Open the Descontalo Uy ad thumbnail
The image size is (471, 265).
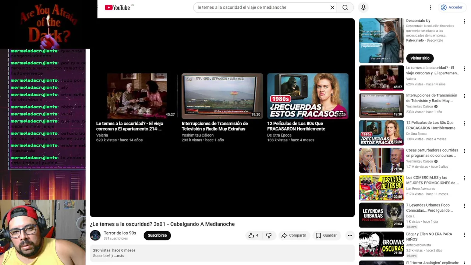pyautogui.click(x=381, y=41)
